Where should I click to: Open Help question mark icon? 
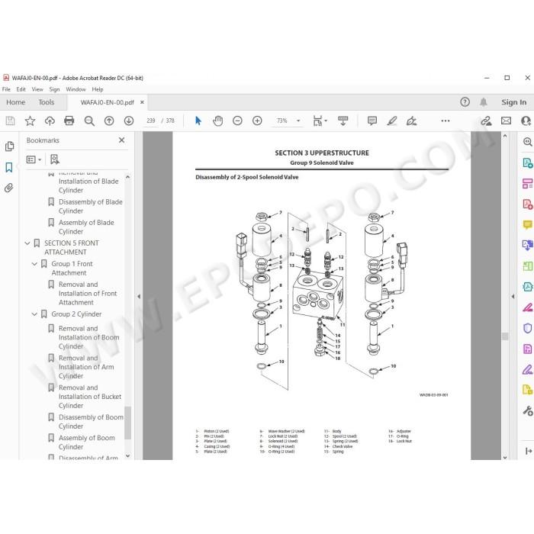click(x=465, y=102)
